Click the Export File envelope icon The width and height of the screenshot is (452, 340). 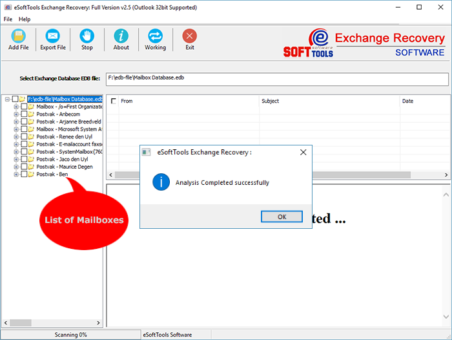coord(53,36)
